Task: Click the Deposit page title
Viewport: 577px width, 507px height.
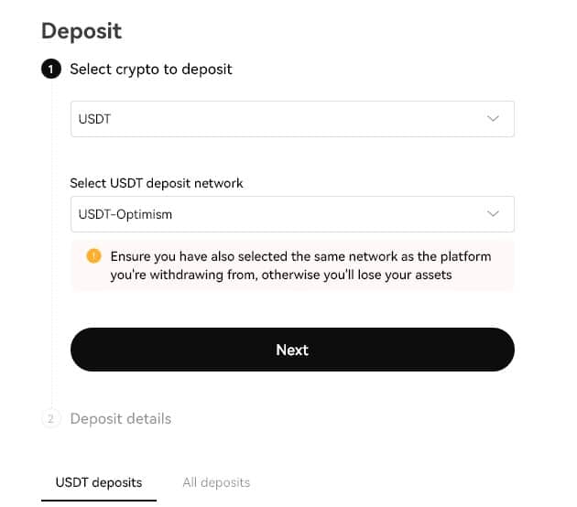Action: 82,30
